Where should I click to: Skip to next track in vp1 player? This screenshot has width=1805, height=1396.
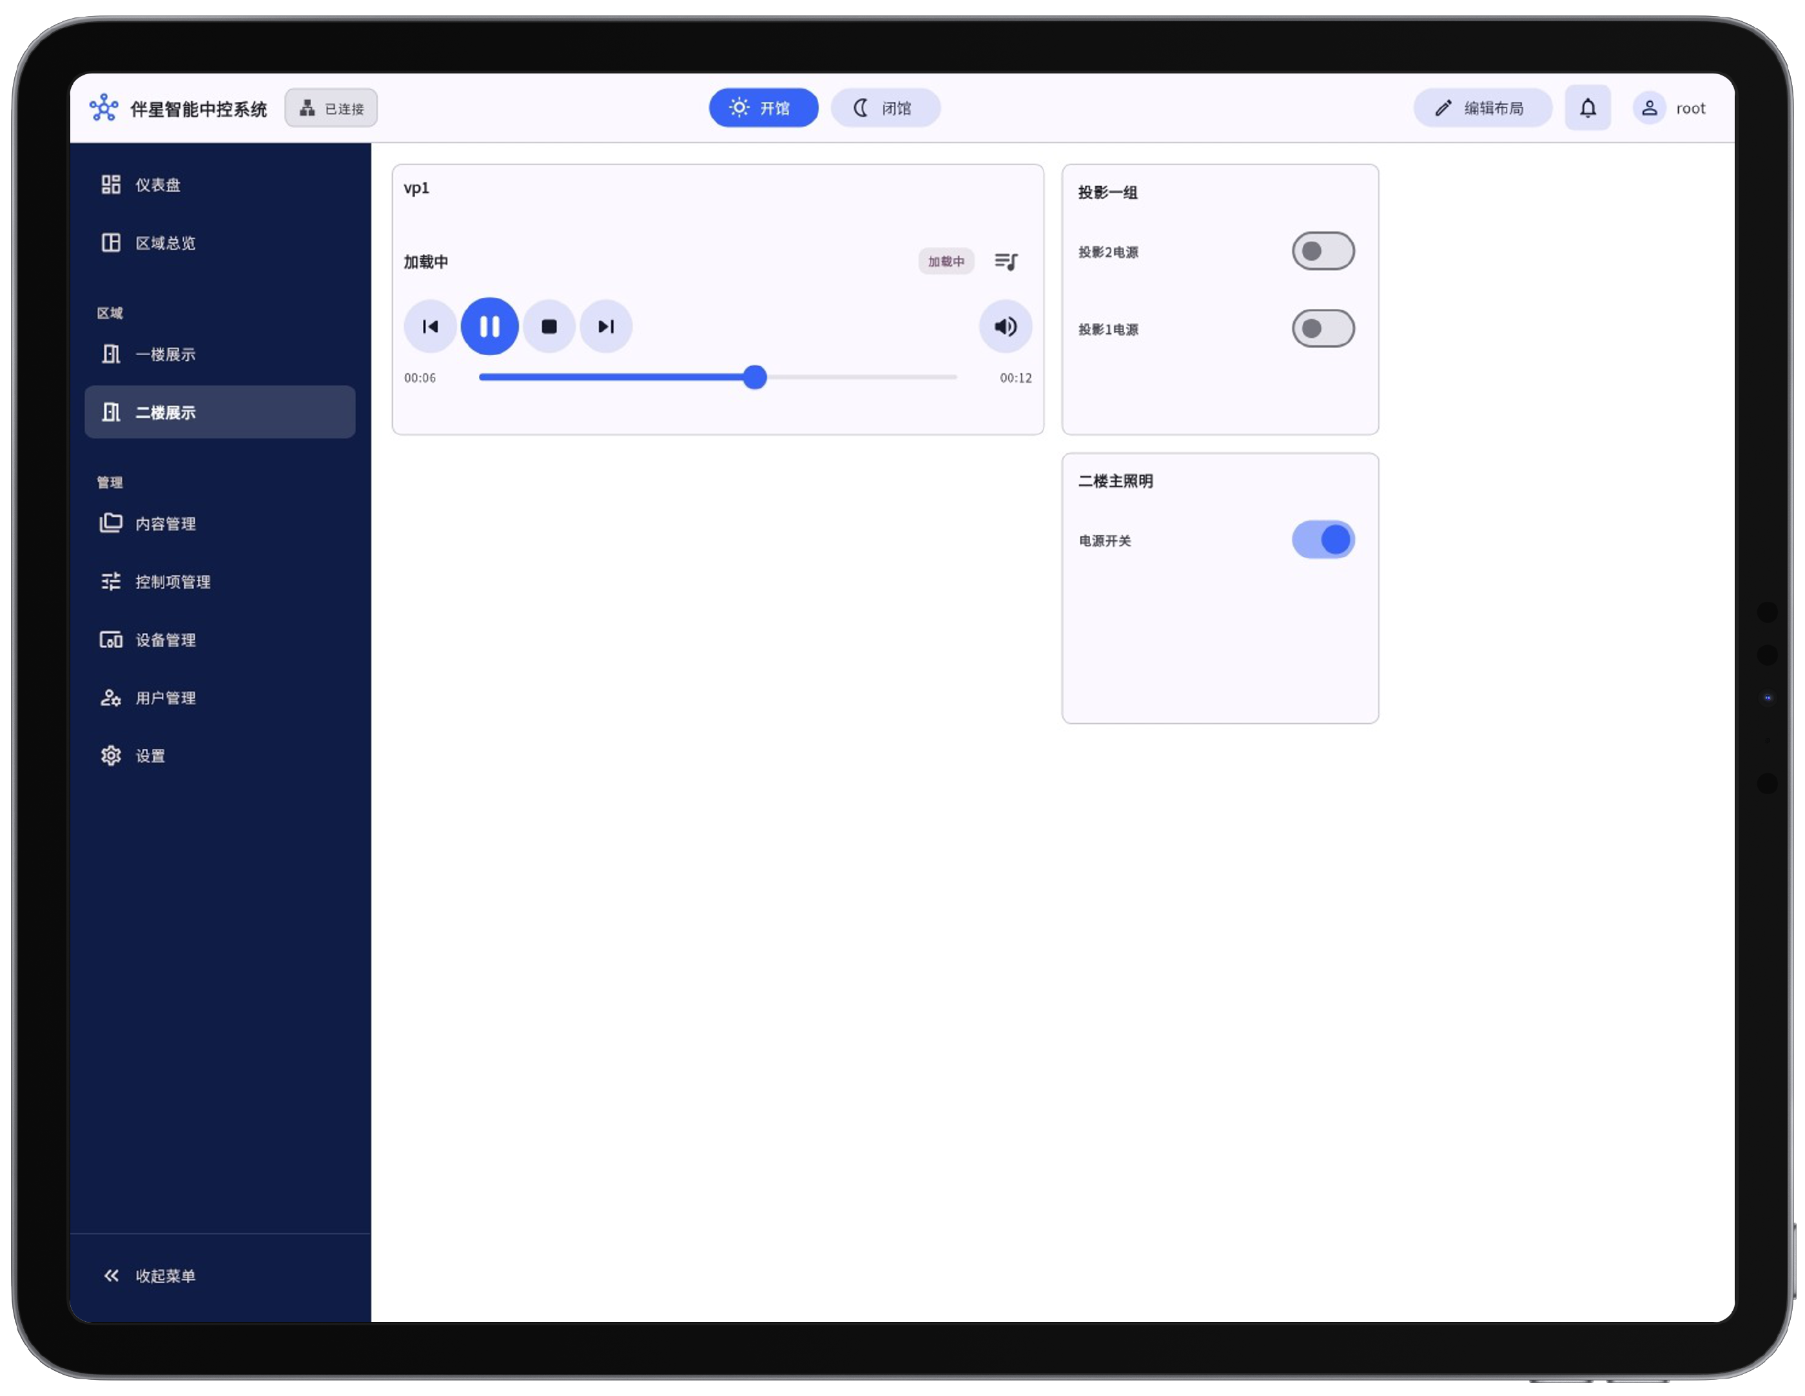point(606,327)
